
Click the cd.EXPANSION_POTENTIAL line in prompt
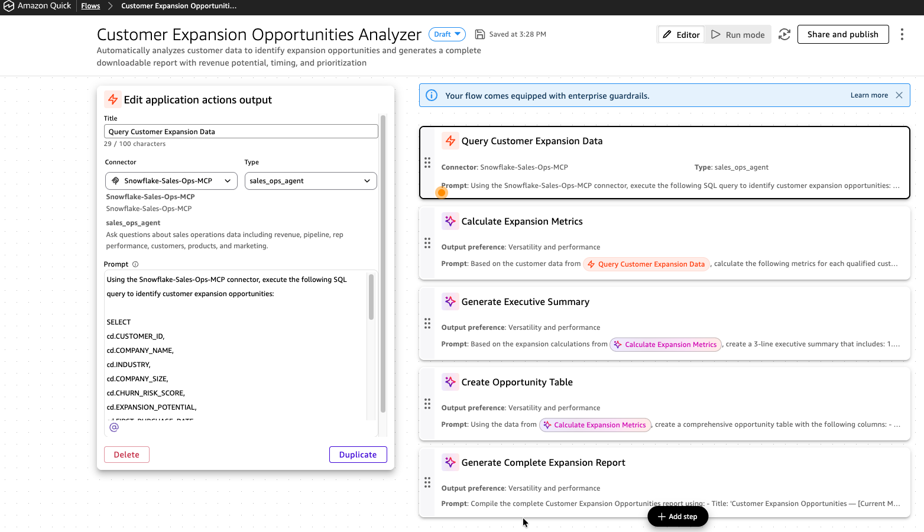152,407
